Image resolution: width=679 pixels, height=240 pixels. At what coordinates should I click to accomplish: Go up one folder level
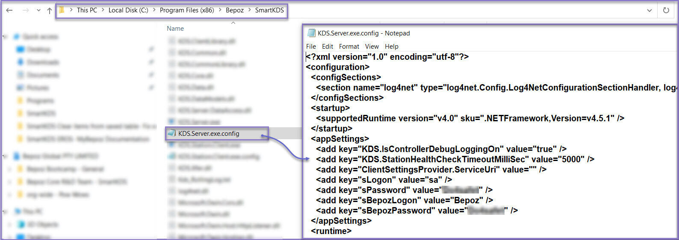pyautogui.click(x=50, y=10)
